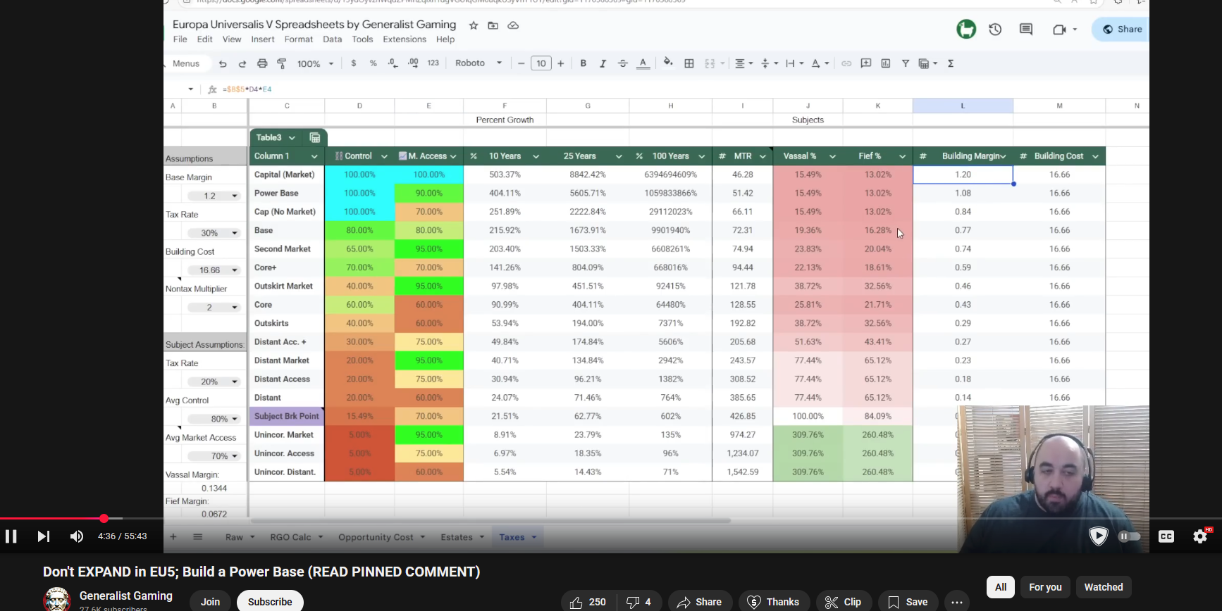
Task: Toggle the autoplay switch
Action: pos(1130,536)
